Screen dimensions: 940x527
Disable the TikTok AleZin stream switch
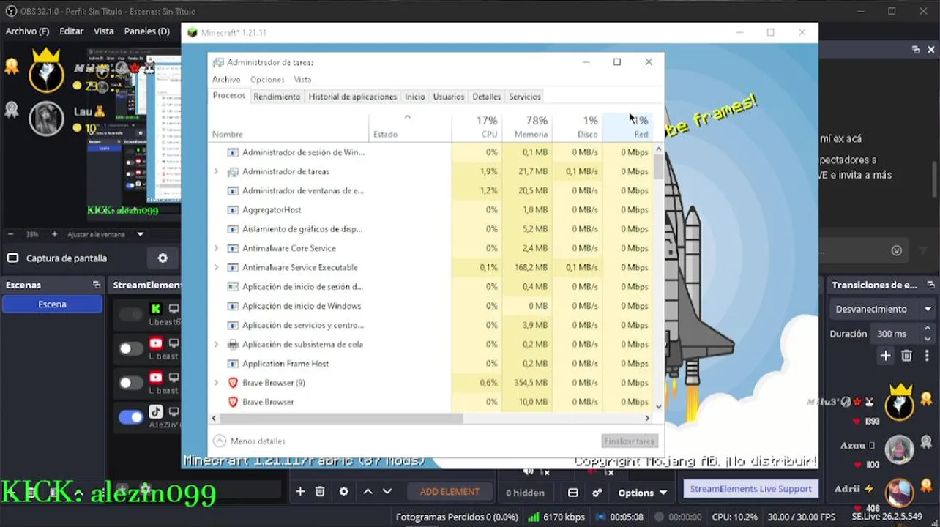(131, 417)
